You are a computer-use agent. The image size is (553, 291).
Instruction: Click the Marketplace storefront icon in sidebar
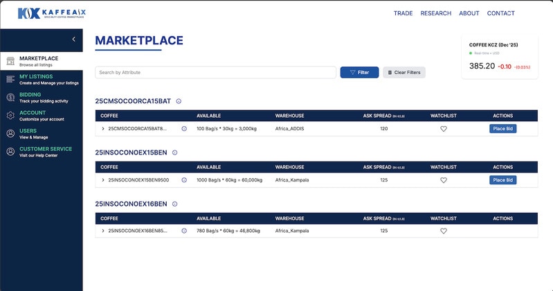tap(10, 62)
